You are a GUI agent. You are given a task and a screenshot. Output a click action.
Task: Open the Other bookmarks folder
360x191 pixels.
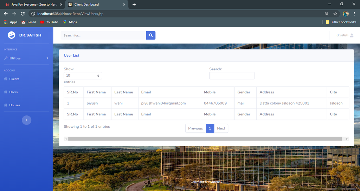(x=341, y=22)
